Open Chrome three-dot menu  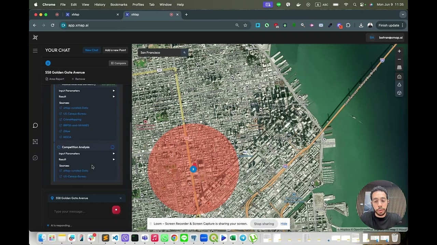(x=403, y=25)
